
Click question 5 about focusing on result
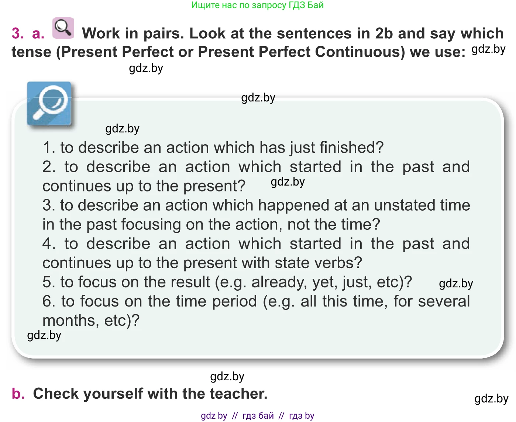[227, 282]
